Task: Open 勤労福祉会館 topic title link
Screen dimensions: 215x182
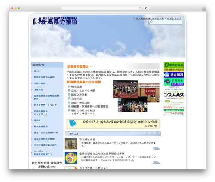Action: (87, 139)
